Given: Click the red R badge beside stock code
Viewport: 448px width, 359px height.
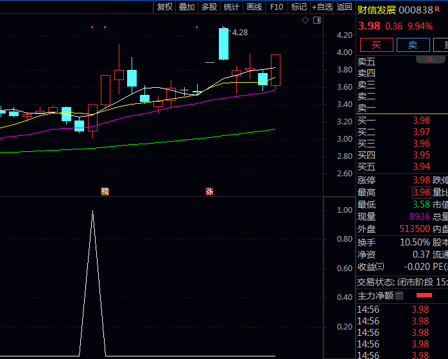Looking at the screenshot, I should coord(437,9).
